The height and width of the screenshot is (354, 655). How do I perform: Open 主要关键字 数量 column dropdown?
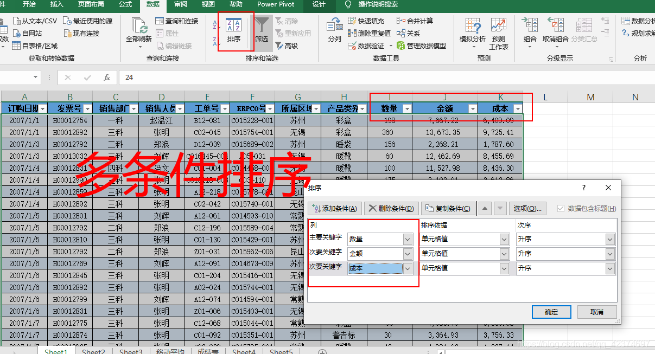[x=408, y=239]
